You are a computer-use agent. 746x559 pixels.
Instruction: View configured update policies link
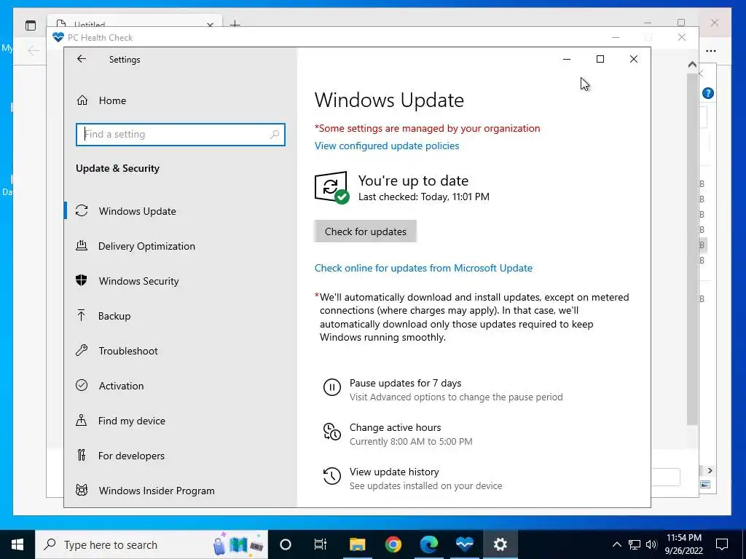click(387, 146)
